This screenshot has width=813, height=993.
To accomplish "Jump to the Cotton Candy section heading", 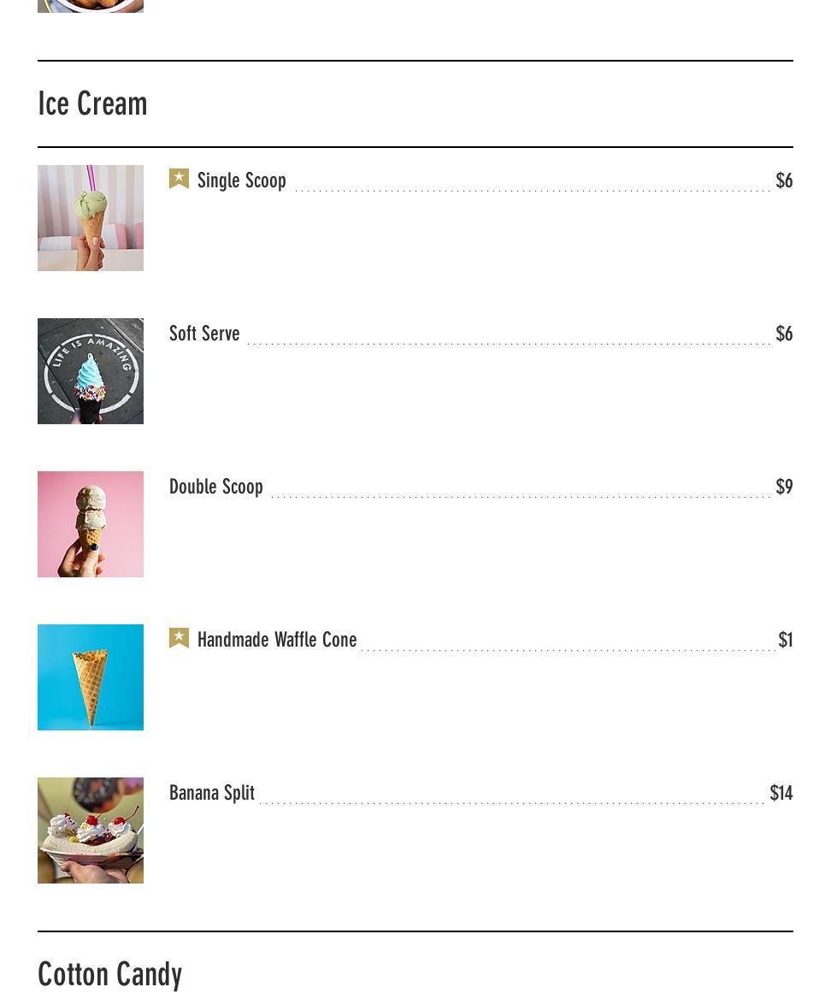I will click(110, 974).
